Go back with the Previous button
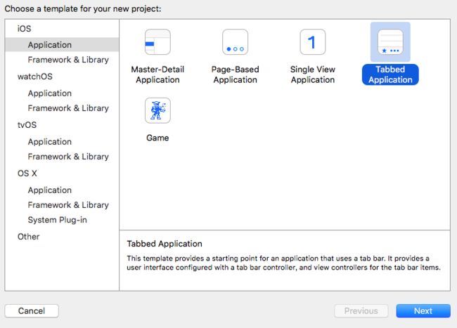Viewport: 457px width, 328px height. click(361, 311)
